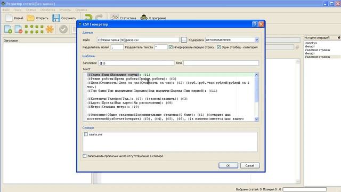Select <empty> entry in История операций

[311, 43]
